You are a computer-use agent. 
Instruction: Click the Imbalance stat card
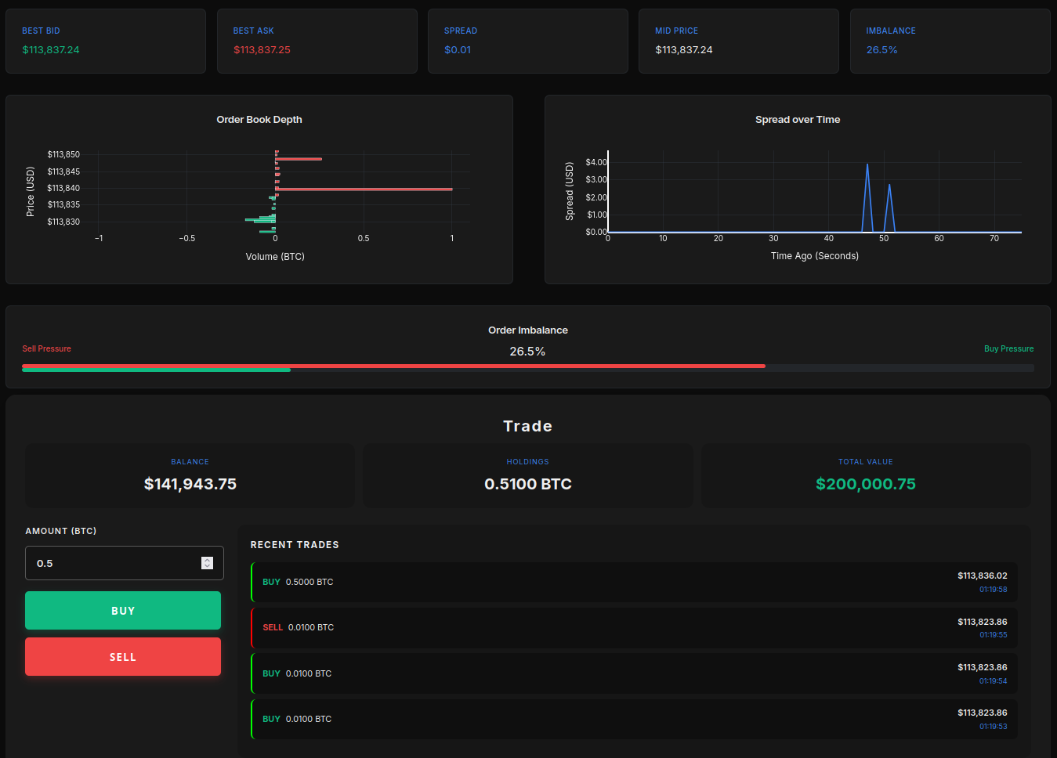click(950, 42)
